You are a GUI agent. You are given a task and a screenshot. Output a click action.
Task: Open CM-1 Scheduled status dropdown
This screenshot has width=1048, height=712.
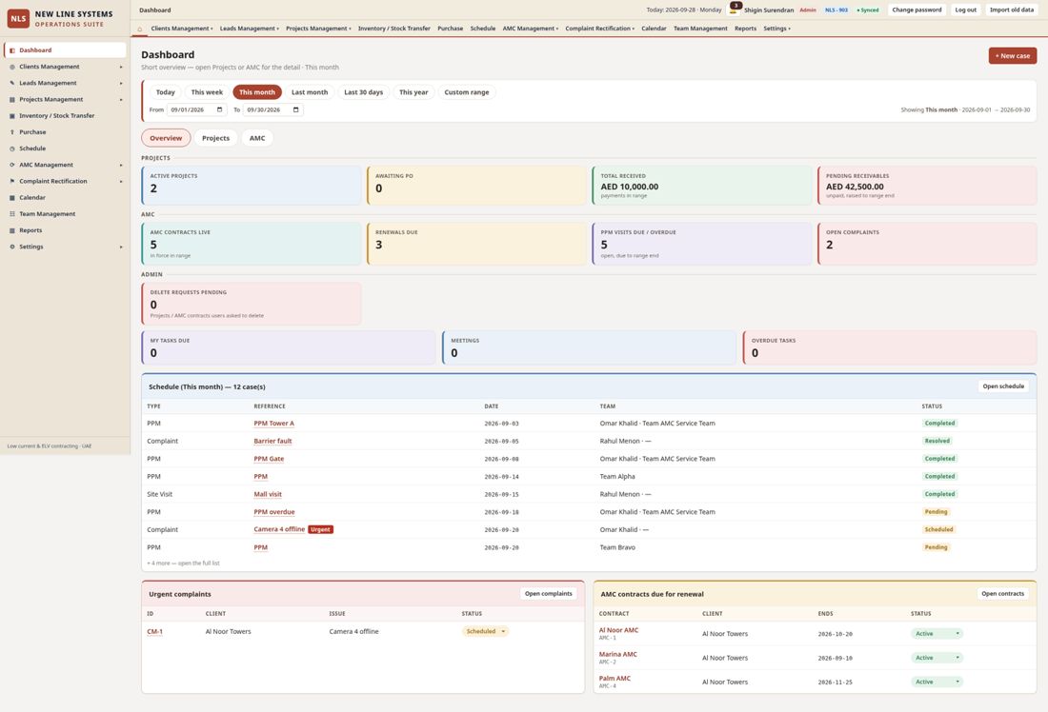tap(485, 631)
